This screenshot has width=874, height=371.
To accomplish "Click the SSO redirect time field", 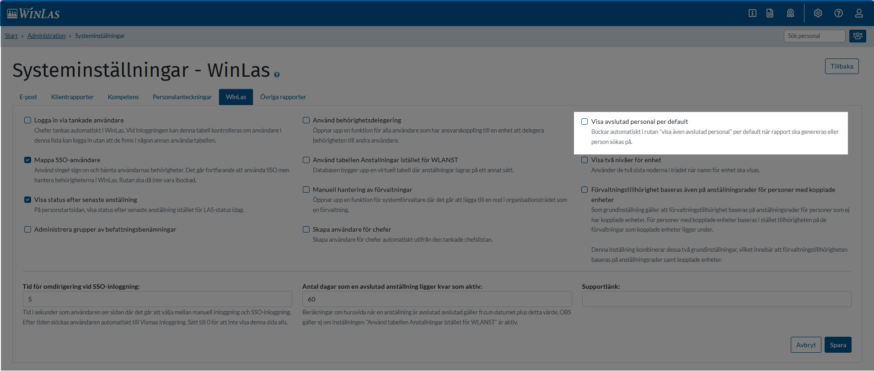I will (157, 299).
